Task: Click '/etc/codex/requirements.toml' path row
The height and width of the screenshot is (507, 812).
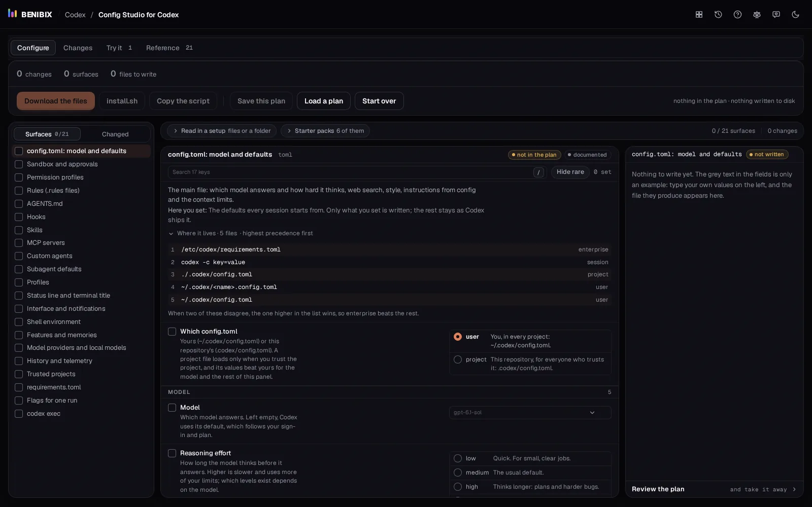Action: click(x=389, y=249)
